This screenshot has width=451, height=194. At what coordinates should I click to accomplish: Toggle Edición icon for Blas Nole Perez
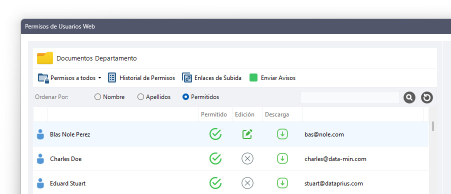(247, 134)
